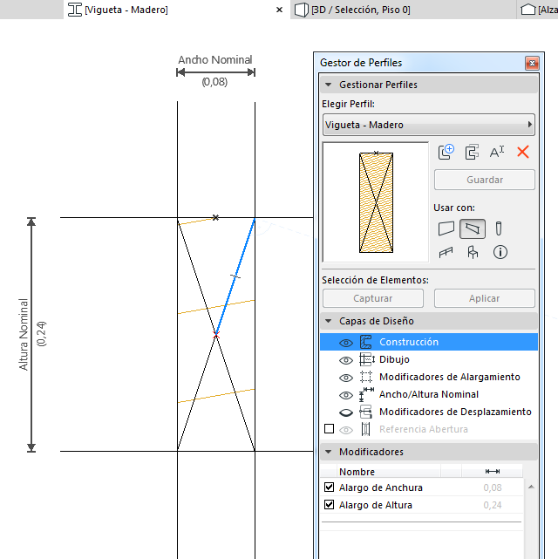
Task: Click the Modificadores de Desplazamiento layer icon
Action: (x=366, y=412)
